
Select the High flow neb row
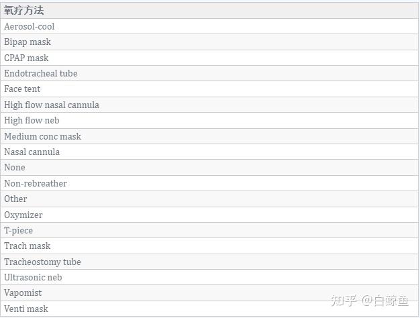(x=209, y=121)
